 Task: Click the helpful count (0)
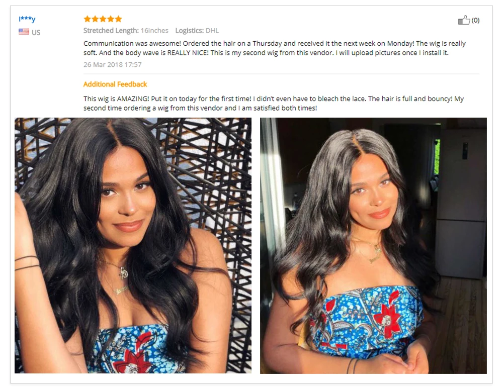[475, 20]
